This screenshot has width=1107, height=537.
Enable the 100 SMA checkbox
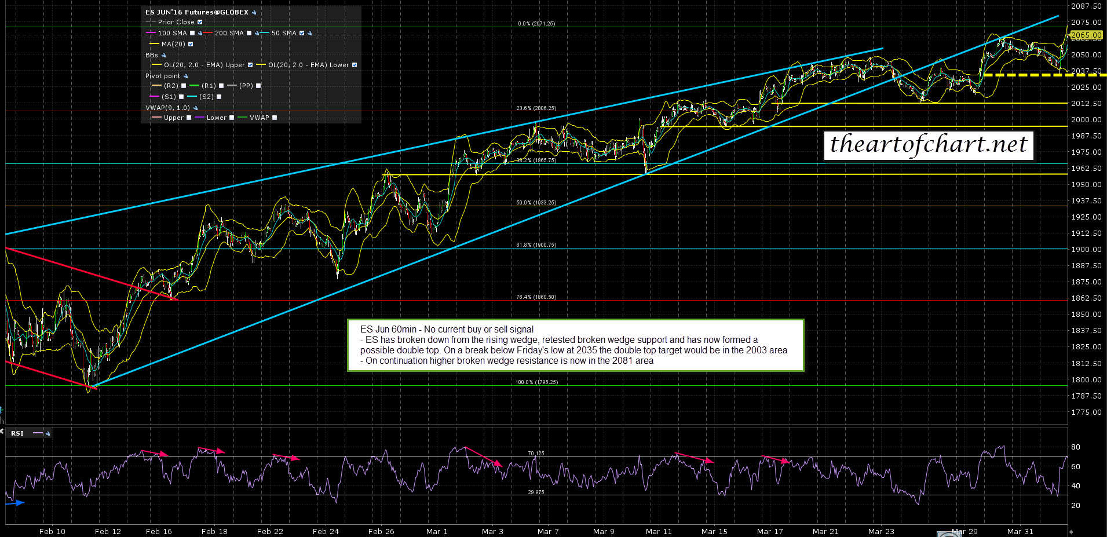192,33
